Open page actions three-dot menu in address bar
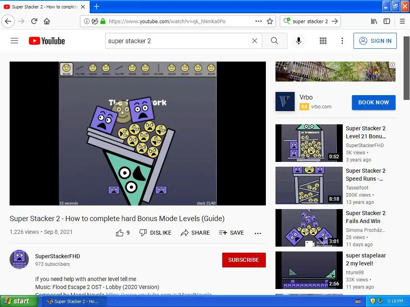The width and height of the screenshot is (410, 307). 258,21
